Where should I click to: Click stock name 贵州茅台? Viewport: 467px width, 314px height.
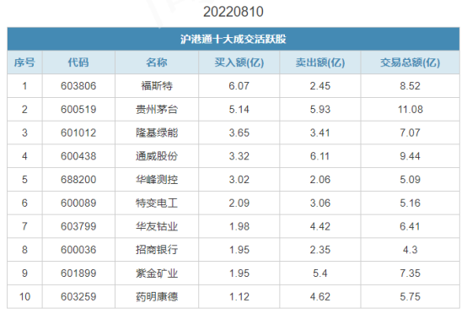click(x=157, y=110)
